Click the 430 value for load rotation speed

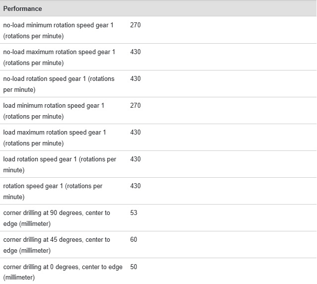[x=135, y=159]
